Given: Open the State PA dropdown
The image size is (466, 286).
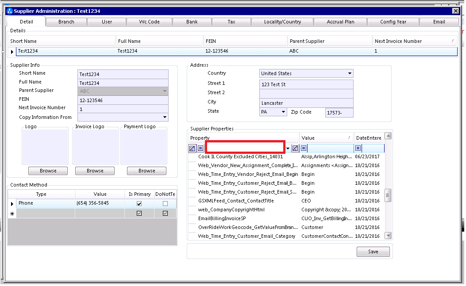Looking at the screenshot, I should (284, 112).
